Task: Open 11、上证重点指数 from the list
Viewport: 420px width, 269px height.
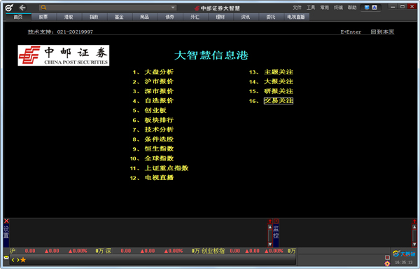Action: [x=159, y=168]
